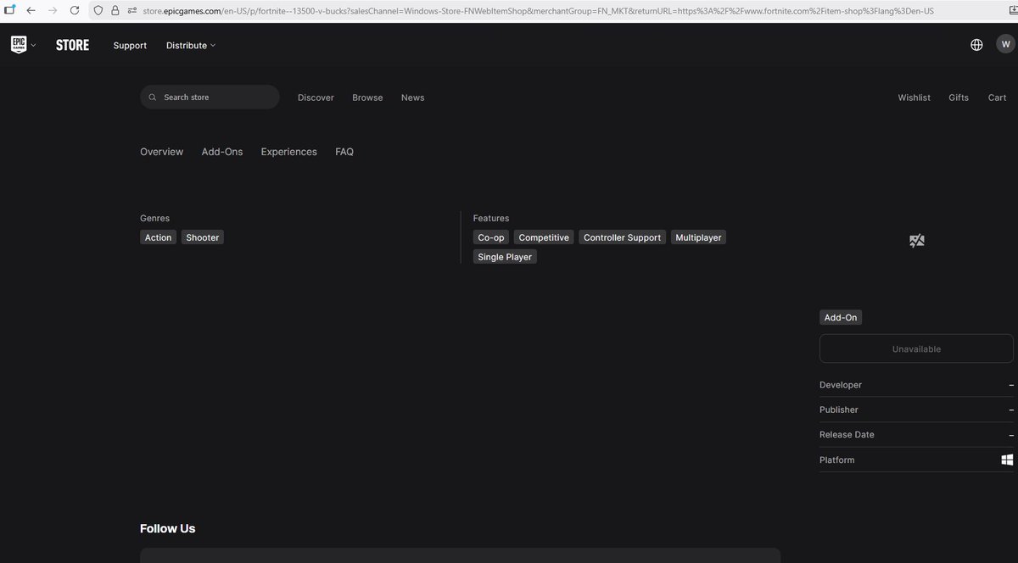Viewport: 1018px width, 563px height.
Task: Open the Support menu link
Action: click(x=130, y=46)
